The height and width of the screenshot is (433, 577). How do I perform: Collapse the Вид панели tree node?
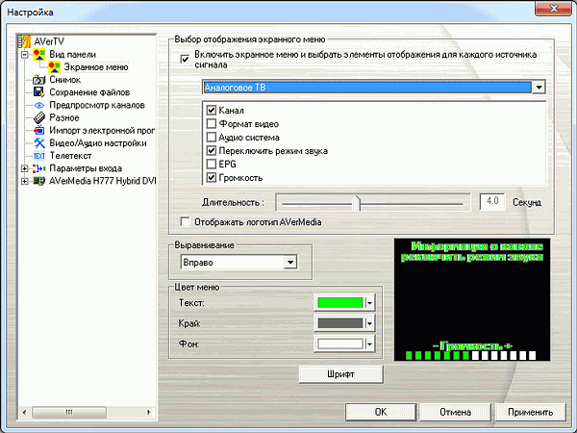25,55
